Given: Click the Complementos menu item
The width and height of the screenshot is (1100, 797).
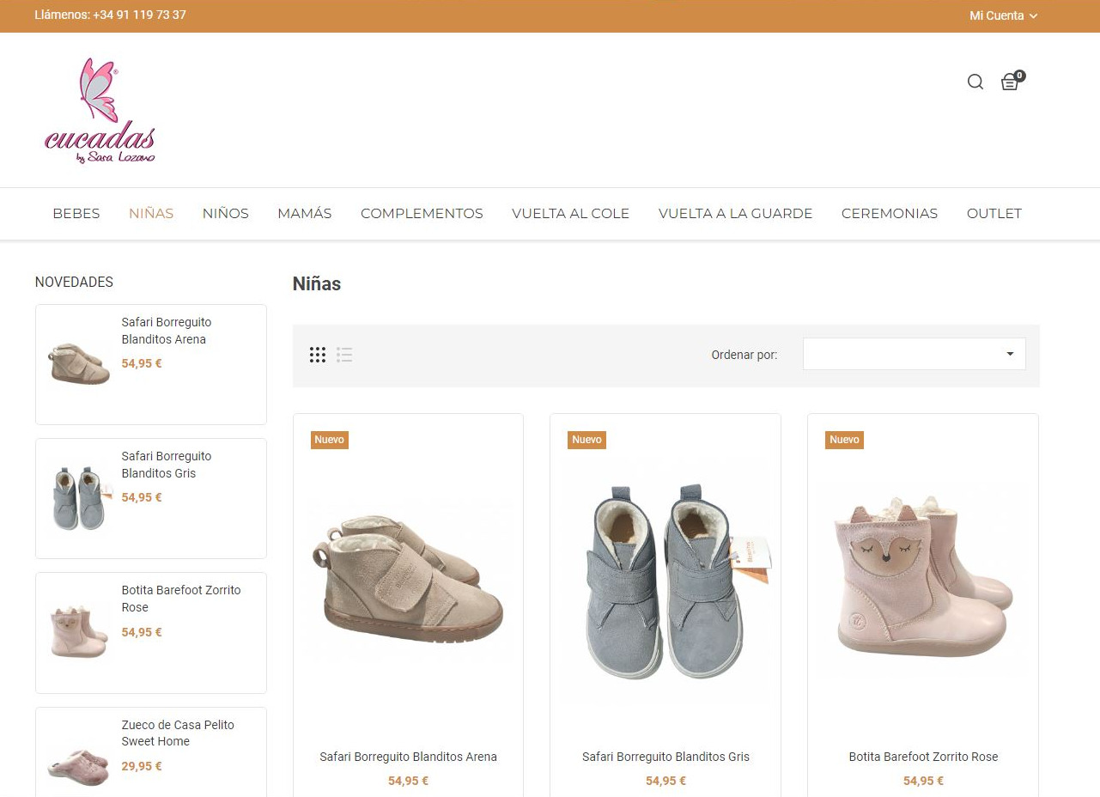Looking at the screenshot, I should coord(422,214).
